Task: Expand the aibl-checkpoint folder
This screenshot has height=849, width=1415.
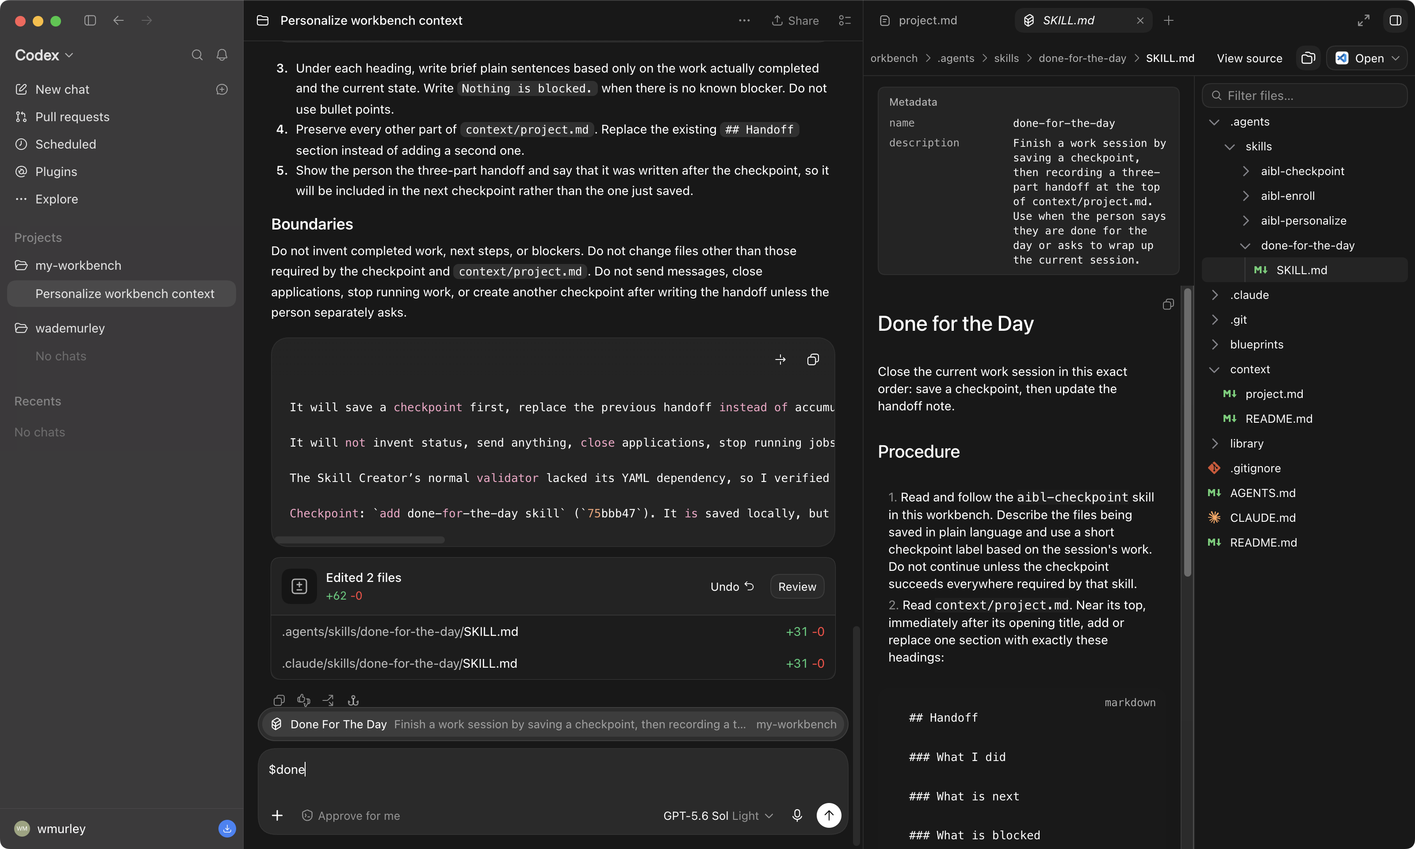Action: (x=1245, y=171)
